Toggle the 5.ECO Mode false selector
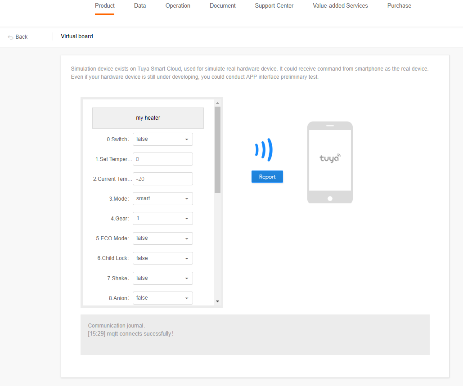 (162, 238)
